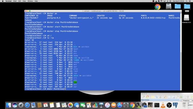This screenshot has width=193, height=109.
Task: Open Pages document icon in Dock
Action: 89,105
